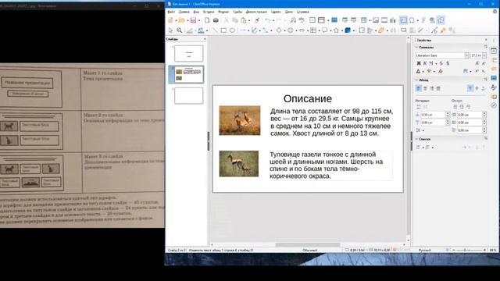Open the Правка menu

[x=184, y=12]
